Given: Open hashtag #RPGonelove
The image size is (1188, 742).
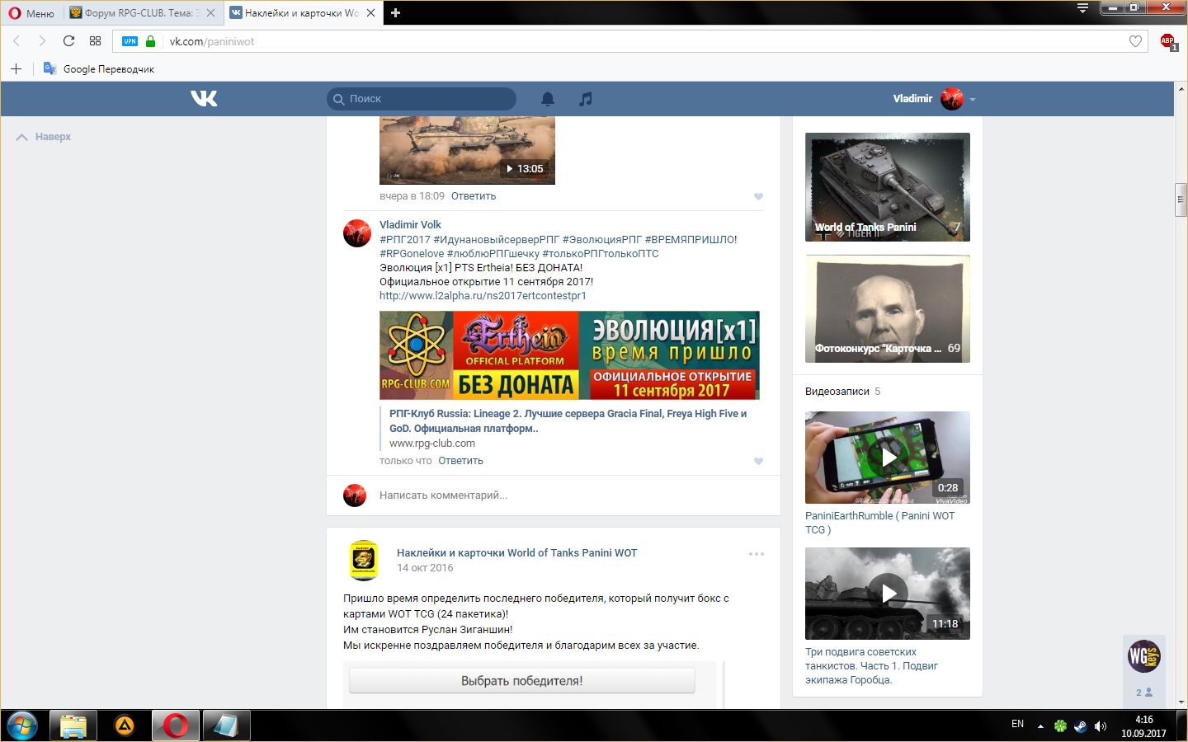Looking at the screenshot, I should (412, 253).
